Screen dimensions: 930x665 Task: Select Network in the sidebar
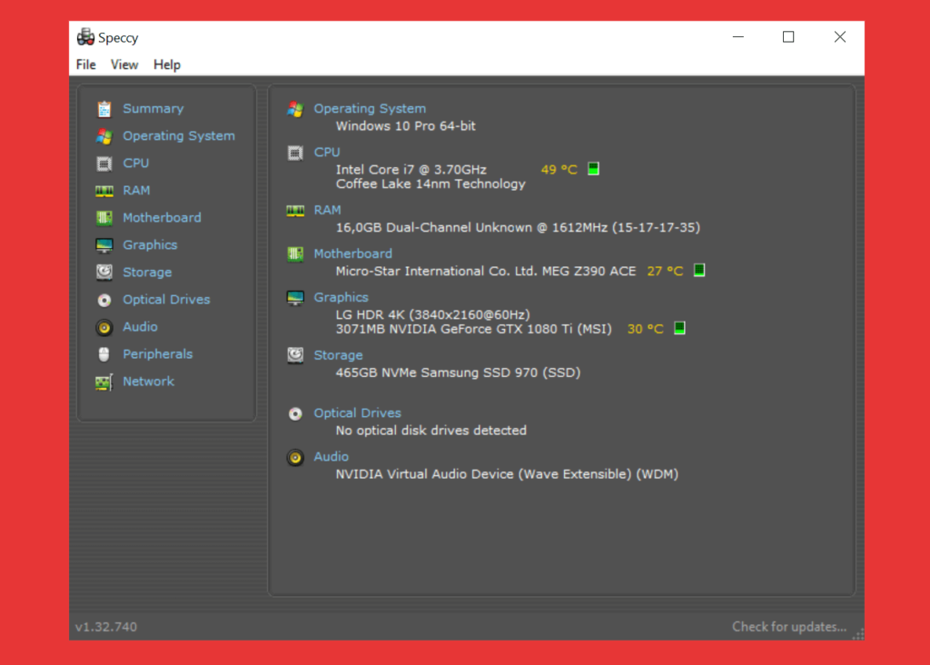(148, 382)
